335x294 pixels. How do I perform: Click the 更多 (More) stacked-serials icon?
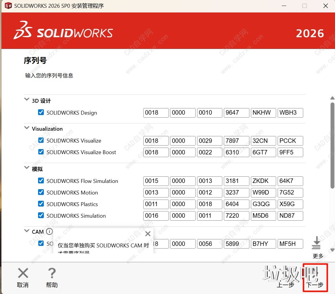(x=317, y=244)
